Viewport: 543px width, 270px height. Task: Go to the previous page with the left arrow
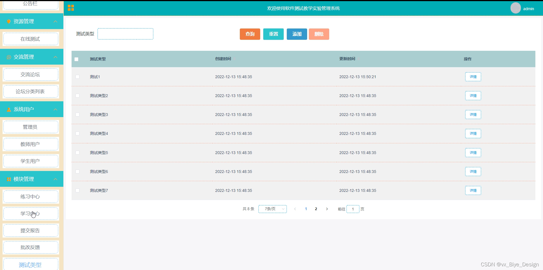coord(295,209)
